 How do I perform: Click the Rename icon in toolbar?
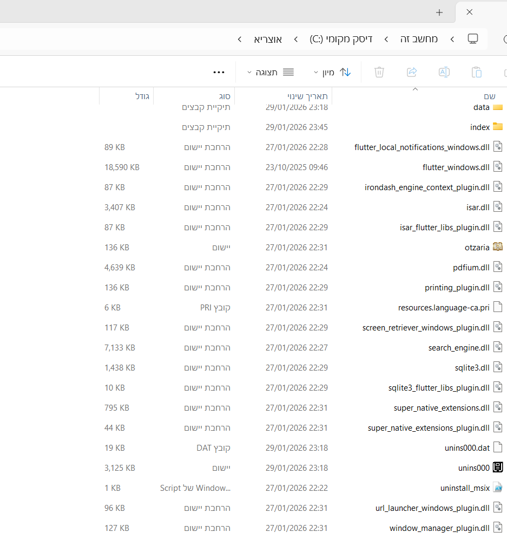click(444, 72)
